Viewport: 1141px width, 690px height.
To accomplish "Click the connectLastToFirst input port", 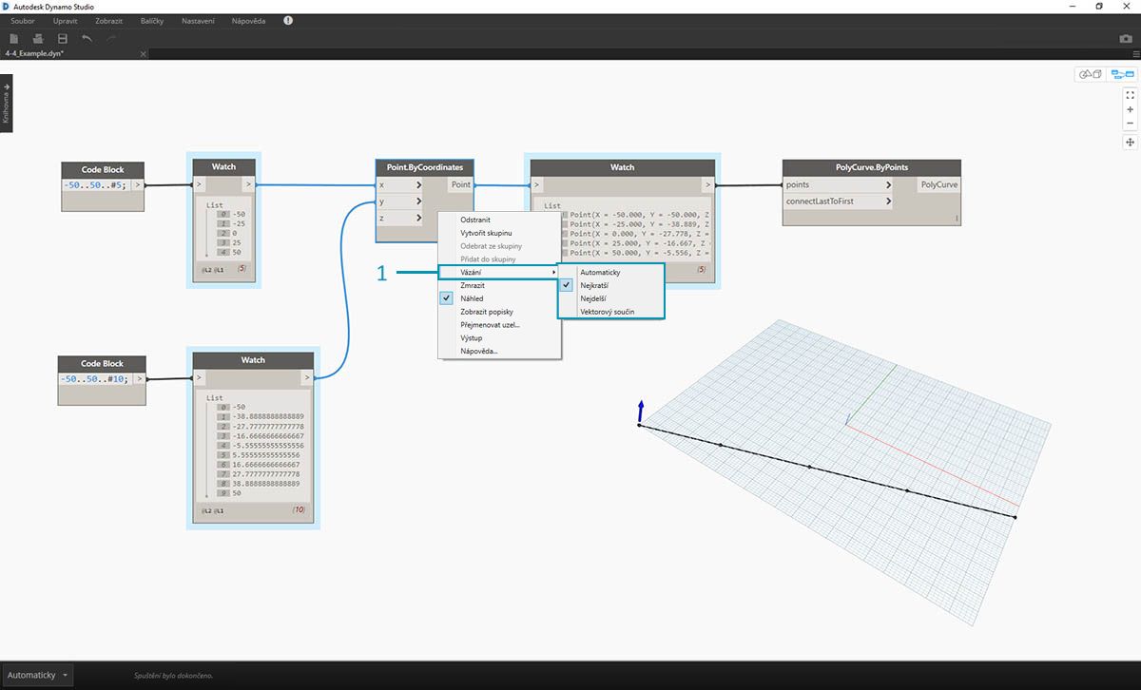I will [x=838, y=201].
